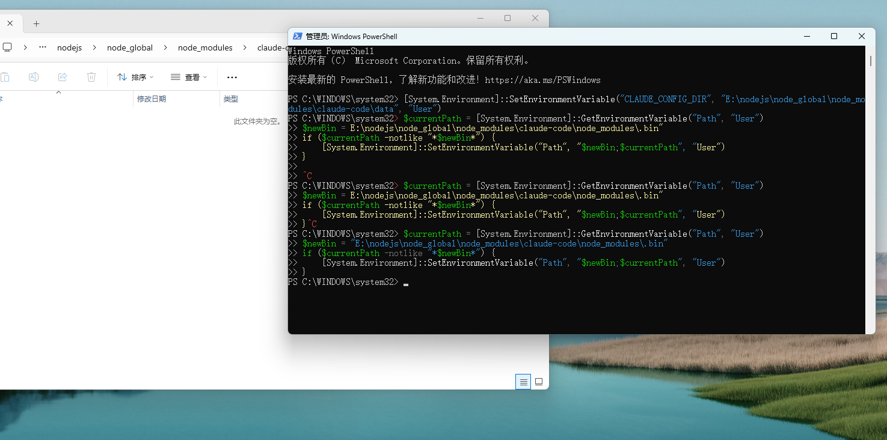Switch Explorer to large thumbnails view icon

pyautogui.click(x=539, y=382)
